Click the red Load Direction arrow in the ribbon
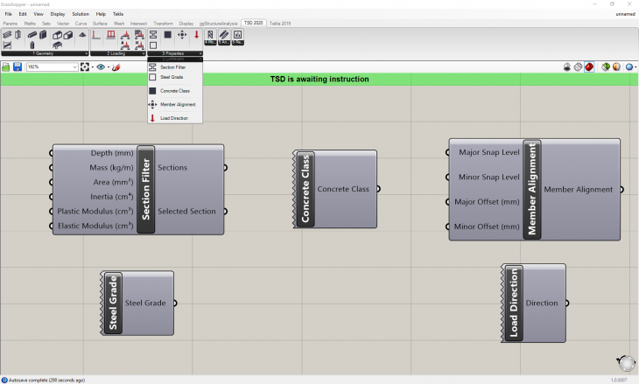This screenshot has height=384, width=639. tap(196, 35)
